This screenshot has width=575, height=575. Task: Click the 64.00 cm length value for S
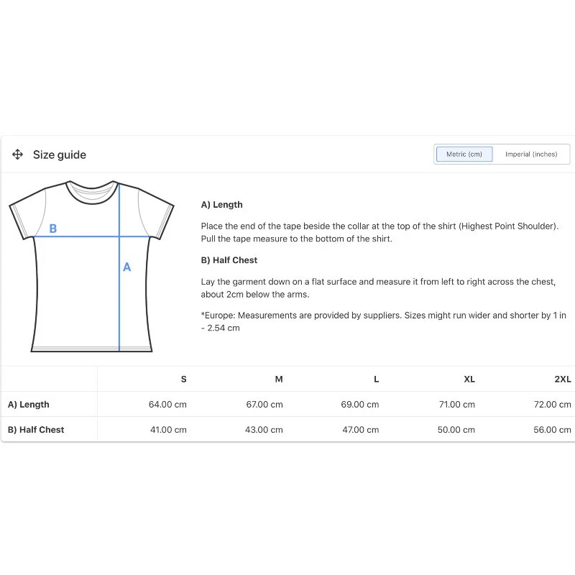click(167, 404)
